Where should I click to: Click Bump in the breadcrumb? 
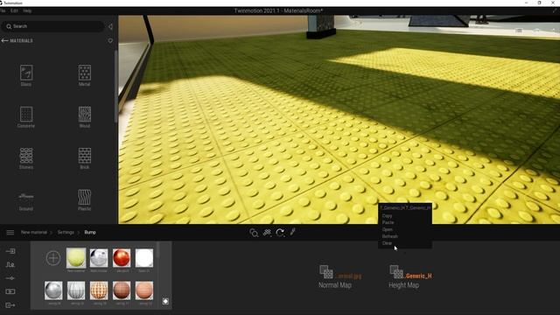coord(90,233)
